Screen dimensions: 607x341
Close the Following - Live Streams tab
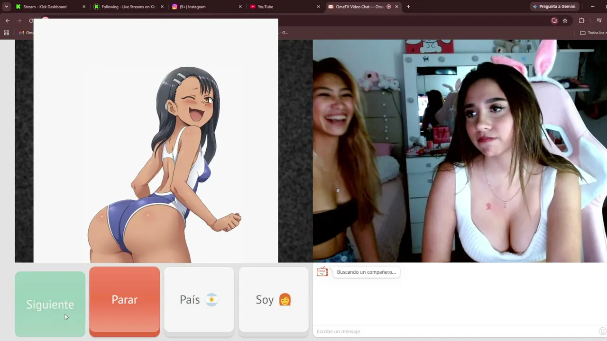click(162, 7)
